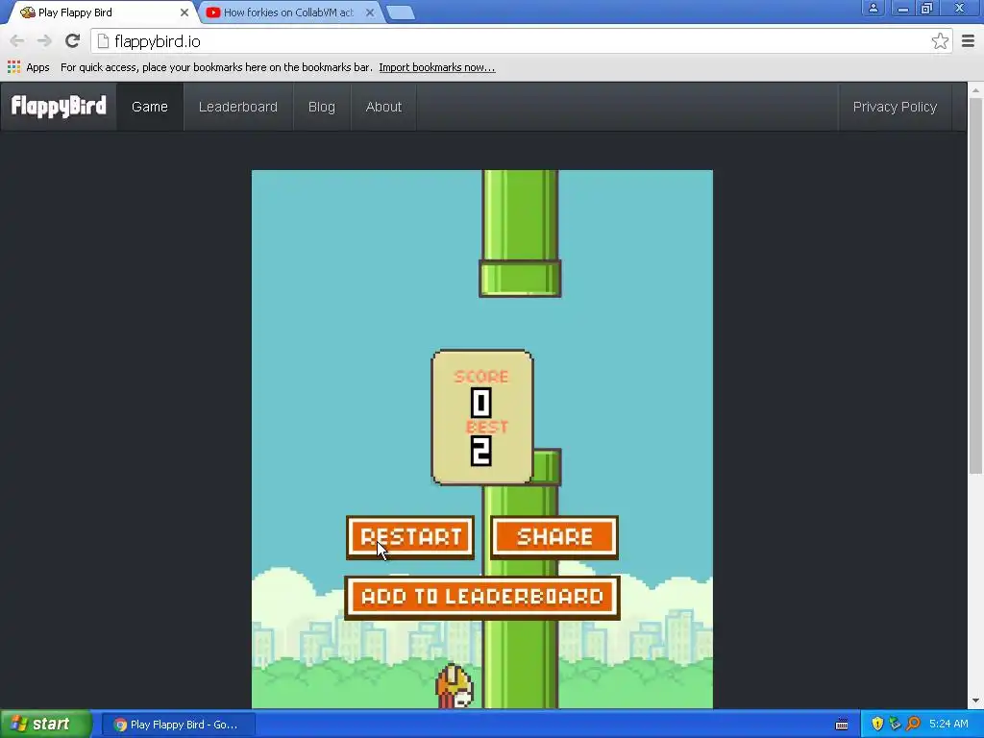This screenshot has height=738, width=984.
Task: Click the magnifier tray icon
Action: click(x=913, y=724)
